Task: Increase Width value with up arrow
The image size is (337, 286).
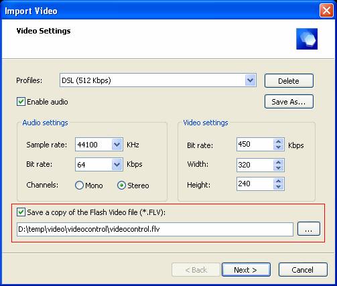Action: click(x=278, y=162)
